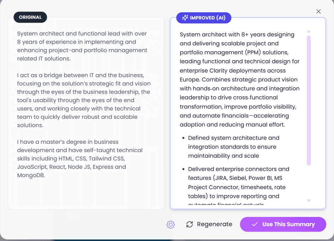Confirm with Use This Summary button

[x=283, y=224]
